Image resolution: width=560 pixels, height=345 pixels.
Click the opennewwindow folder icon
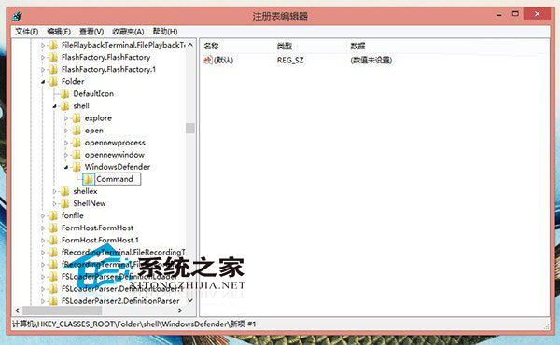77,155
